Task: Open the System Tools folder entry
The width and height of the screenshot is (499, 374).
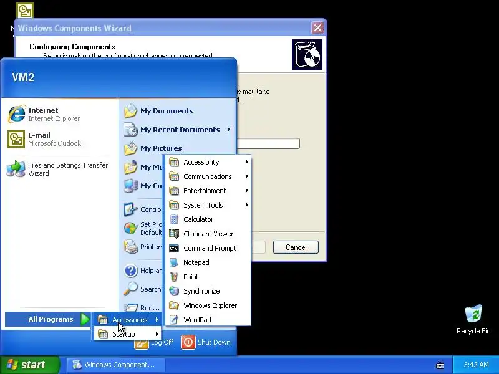Action: (x=208, y=205)
